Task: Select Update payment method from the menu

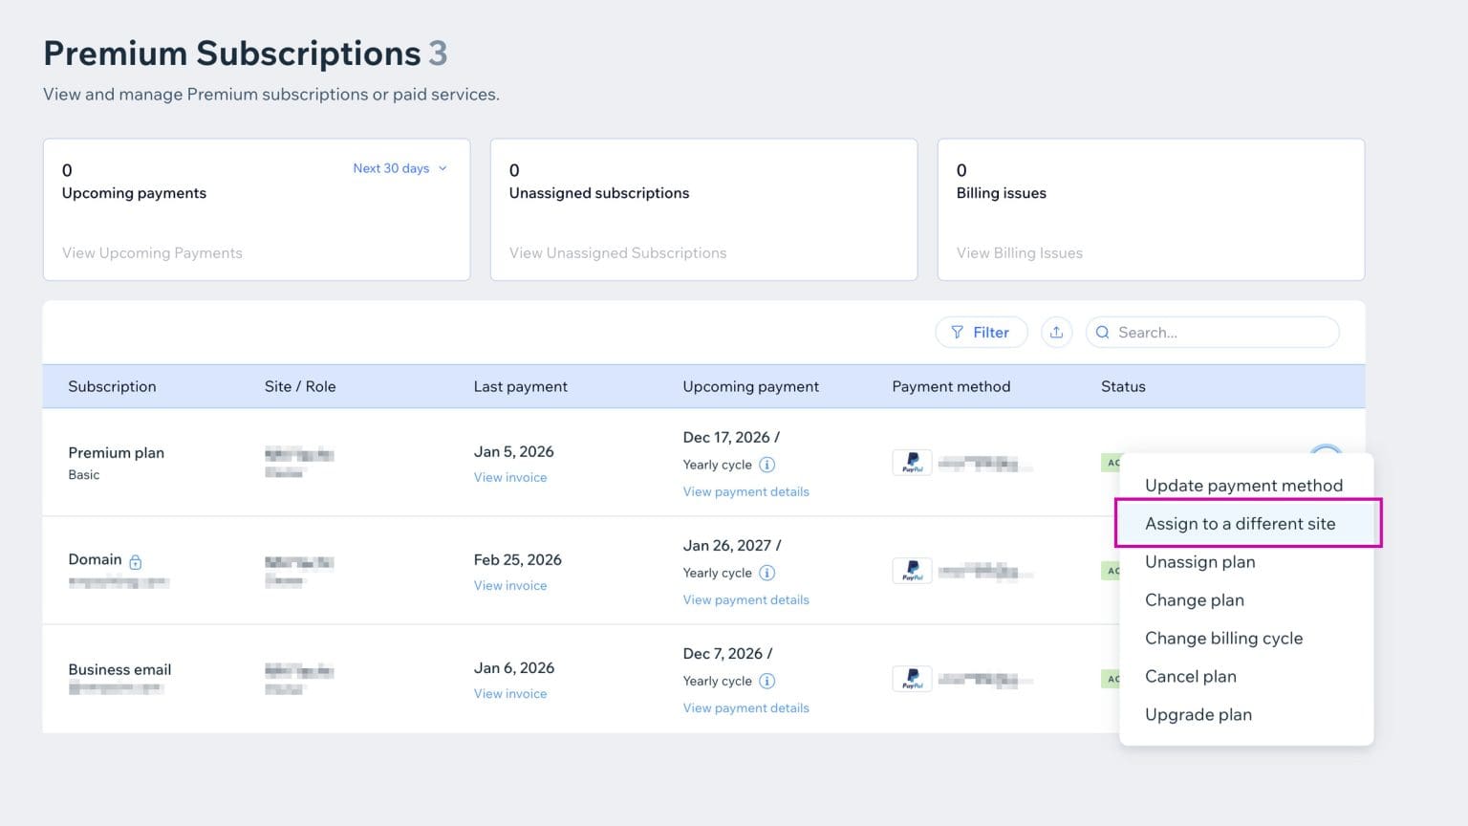Action: click(x=1243, y=486)
